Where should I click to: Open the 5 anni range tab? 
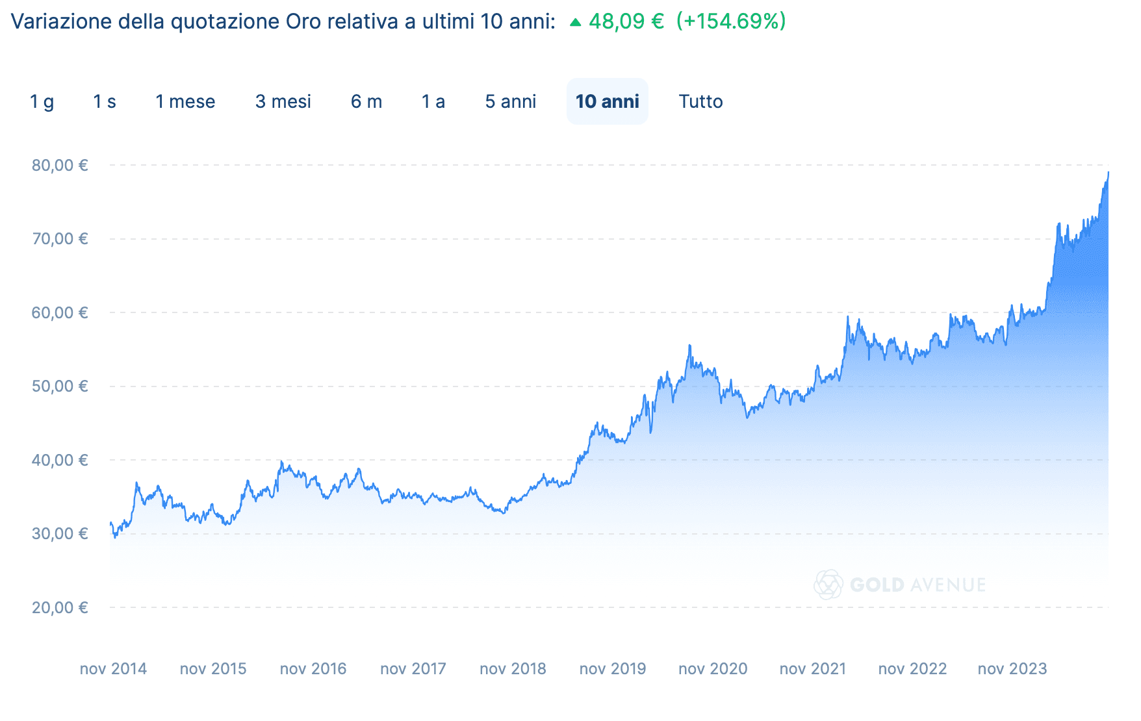coord(510,101)
